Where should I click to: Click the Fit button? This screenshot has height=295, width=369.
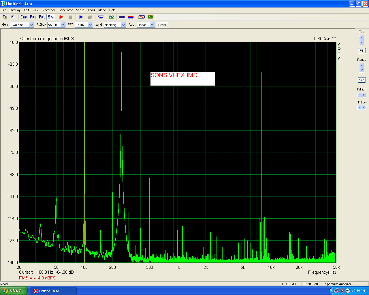point(362,51)
